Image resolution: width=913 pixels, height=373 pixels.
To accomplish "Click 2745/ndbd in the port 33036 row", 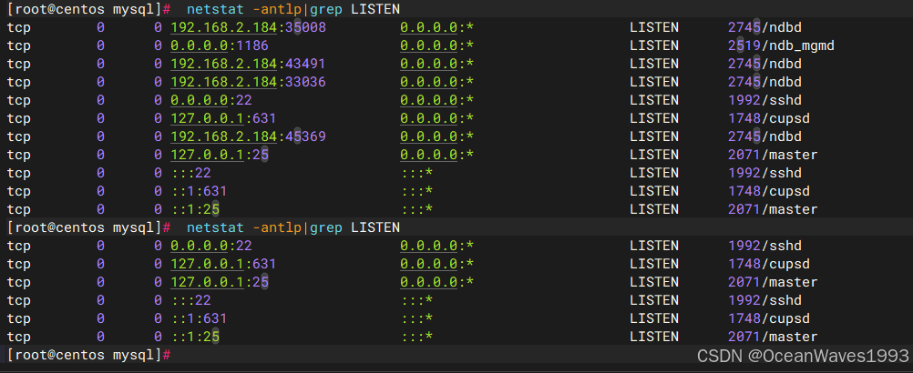I will (764, 82).
